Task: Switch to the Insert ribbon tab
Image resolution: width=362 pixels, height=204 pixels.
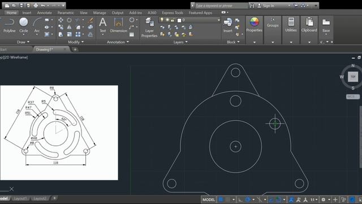Action: [x=27, y=12]
